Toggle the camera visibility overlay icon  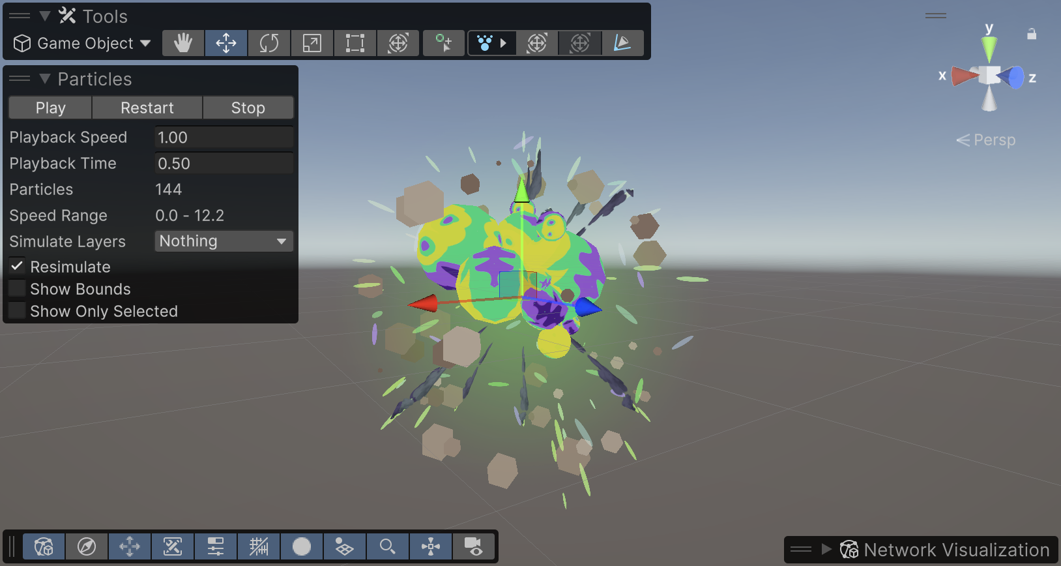[474, 546]
